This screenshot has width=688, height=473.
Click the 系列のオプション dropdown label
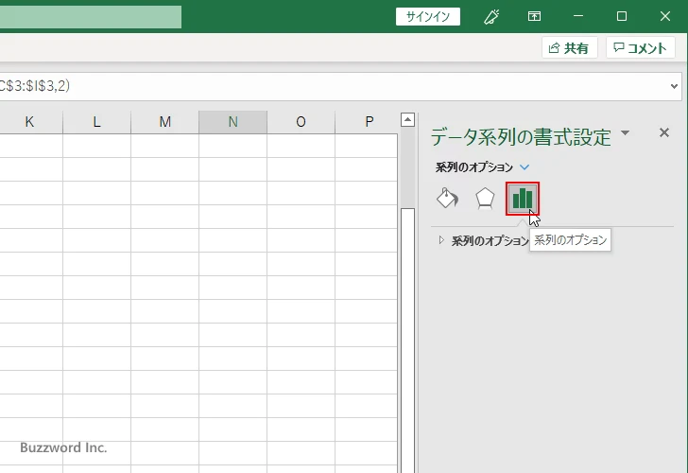point(473,167)
